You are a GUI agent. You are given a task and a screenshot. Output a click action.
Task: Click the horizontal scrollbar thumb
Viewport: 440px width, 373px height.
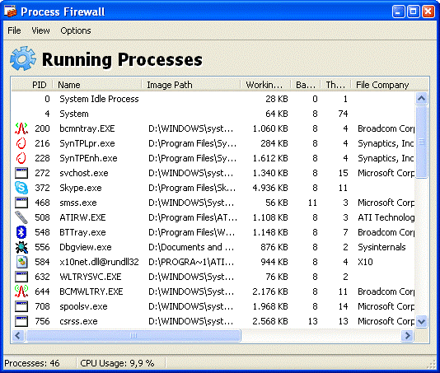pyautogui.click(x=133, y=335)
